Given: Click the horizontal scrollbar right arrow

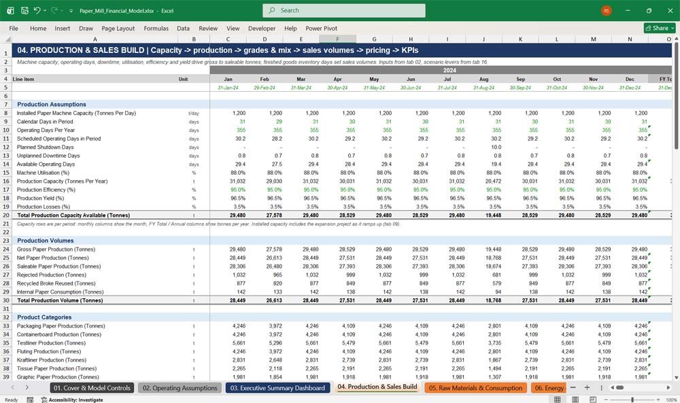Looking at the screenshot, I should pos(668,387).
